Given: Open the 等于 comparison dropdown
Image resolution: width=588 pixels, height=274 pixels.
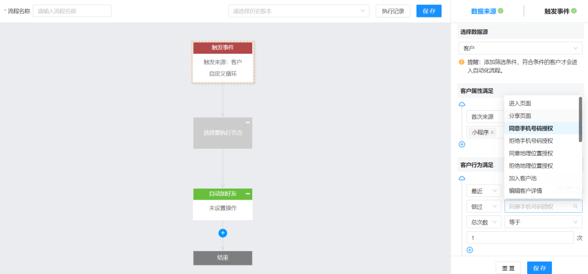Looking at the screenshot, I should coord(543,222).
